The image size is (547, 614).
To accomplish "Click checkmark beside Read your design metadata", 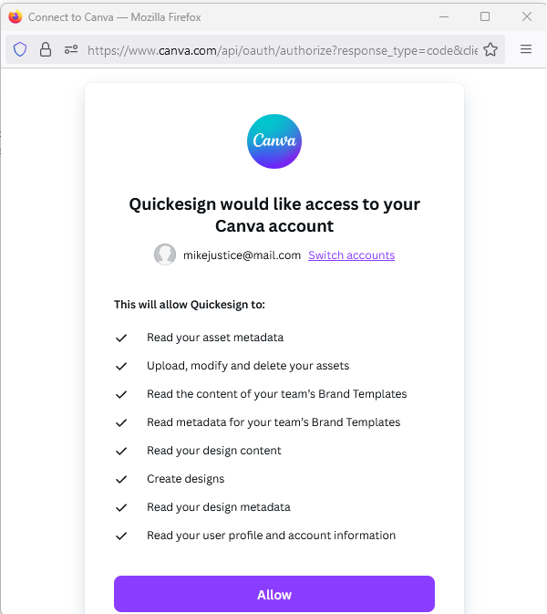I will [x=121, y=508].
